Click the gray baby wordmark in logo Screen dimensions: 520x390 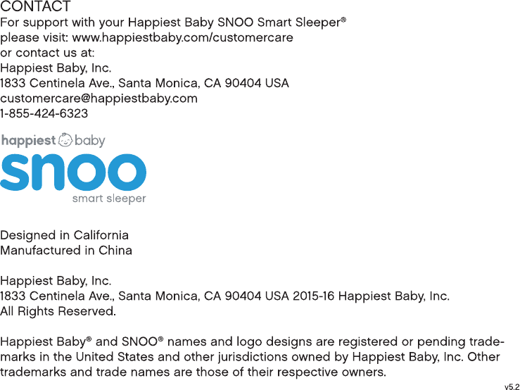coord(89,141)
